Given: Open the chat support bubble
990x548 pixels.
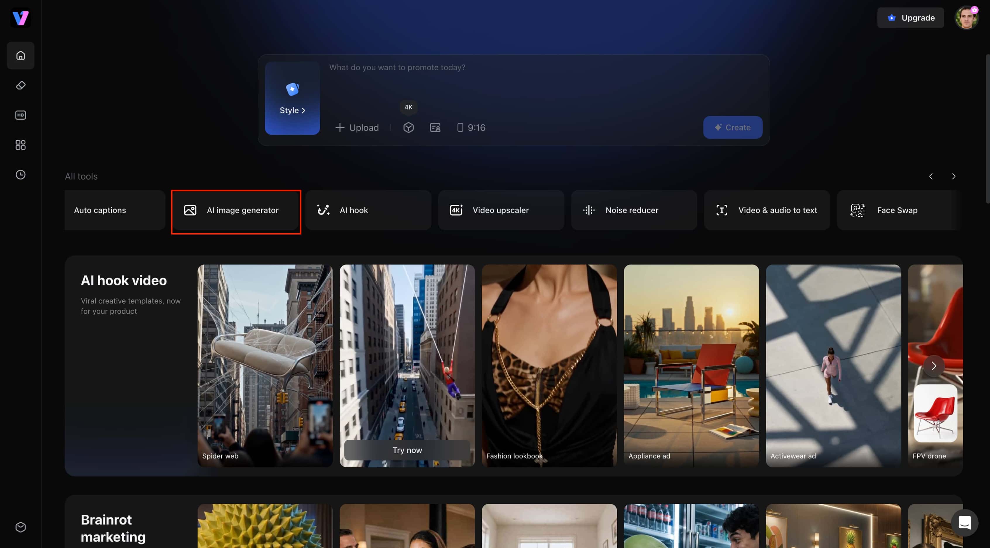Looking at the screenshot, I should [x=965, y=523].
